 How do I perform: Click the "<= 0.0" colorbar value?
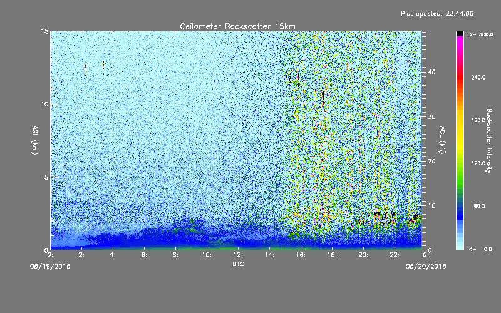tap(481, 249)
